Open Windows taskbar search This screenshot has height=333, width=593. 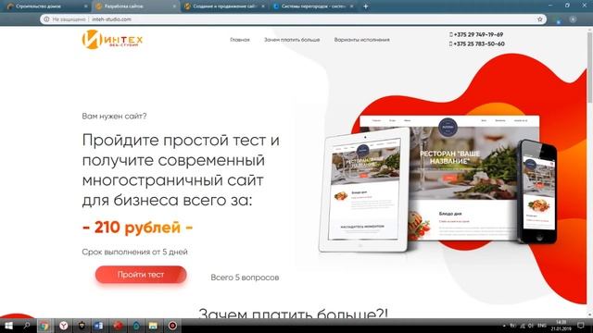(27, 326)
